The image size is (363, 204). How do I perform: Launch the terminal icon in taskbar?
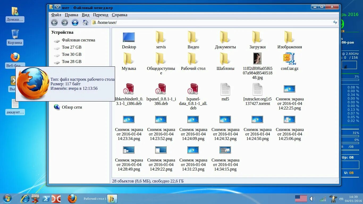(46, 199)
